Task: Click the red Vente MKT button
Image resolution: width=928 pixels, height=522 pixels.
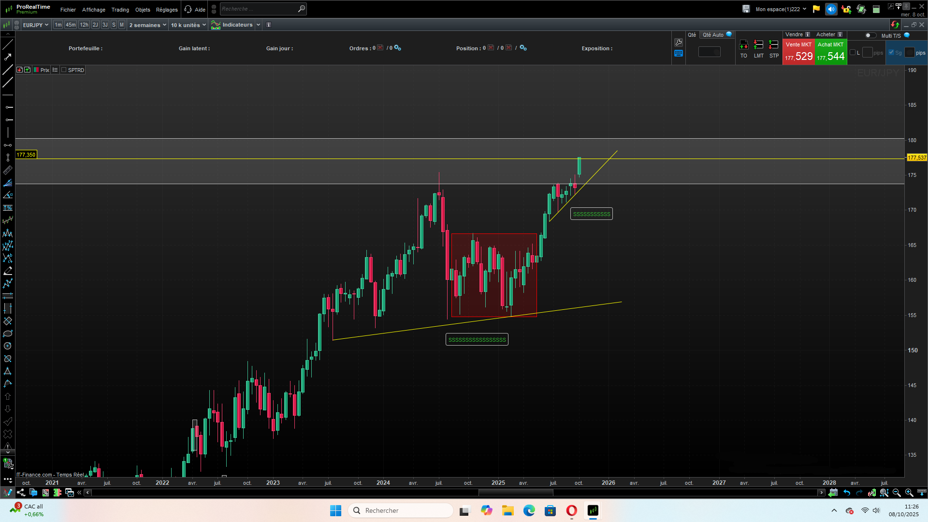Action: point(798,52)
